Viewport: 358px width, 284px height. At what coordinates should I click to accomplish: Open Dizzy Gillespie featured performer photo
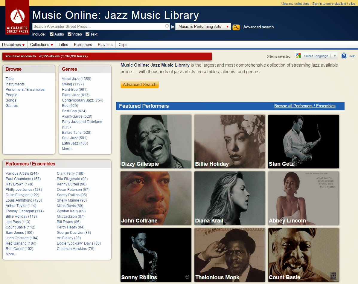[156, 141]
